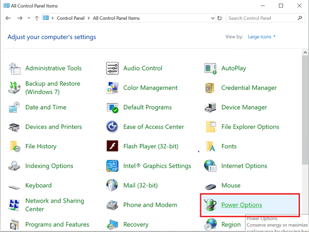This screenshot has width=309, height=232.
Task: Click the vertical scrollbar thumb
Action: pos(305,110)
